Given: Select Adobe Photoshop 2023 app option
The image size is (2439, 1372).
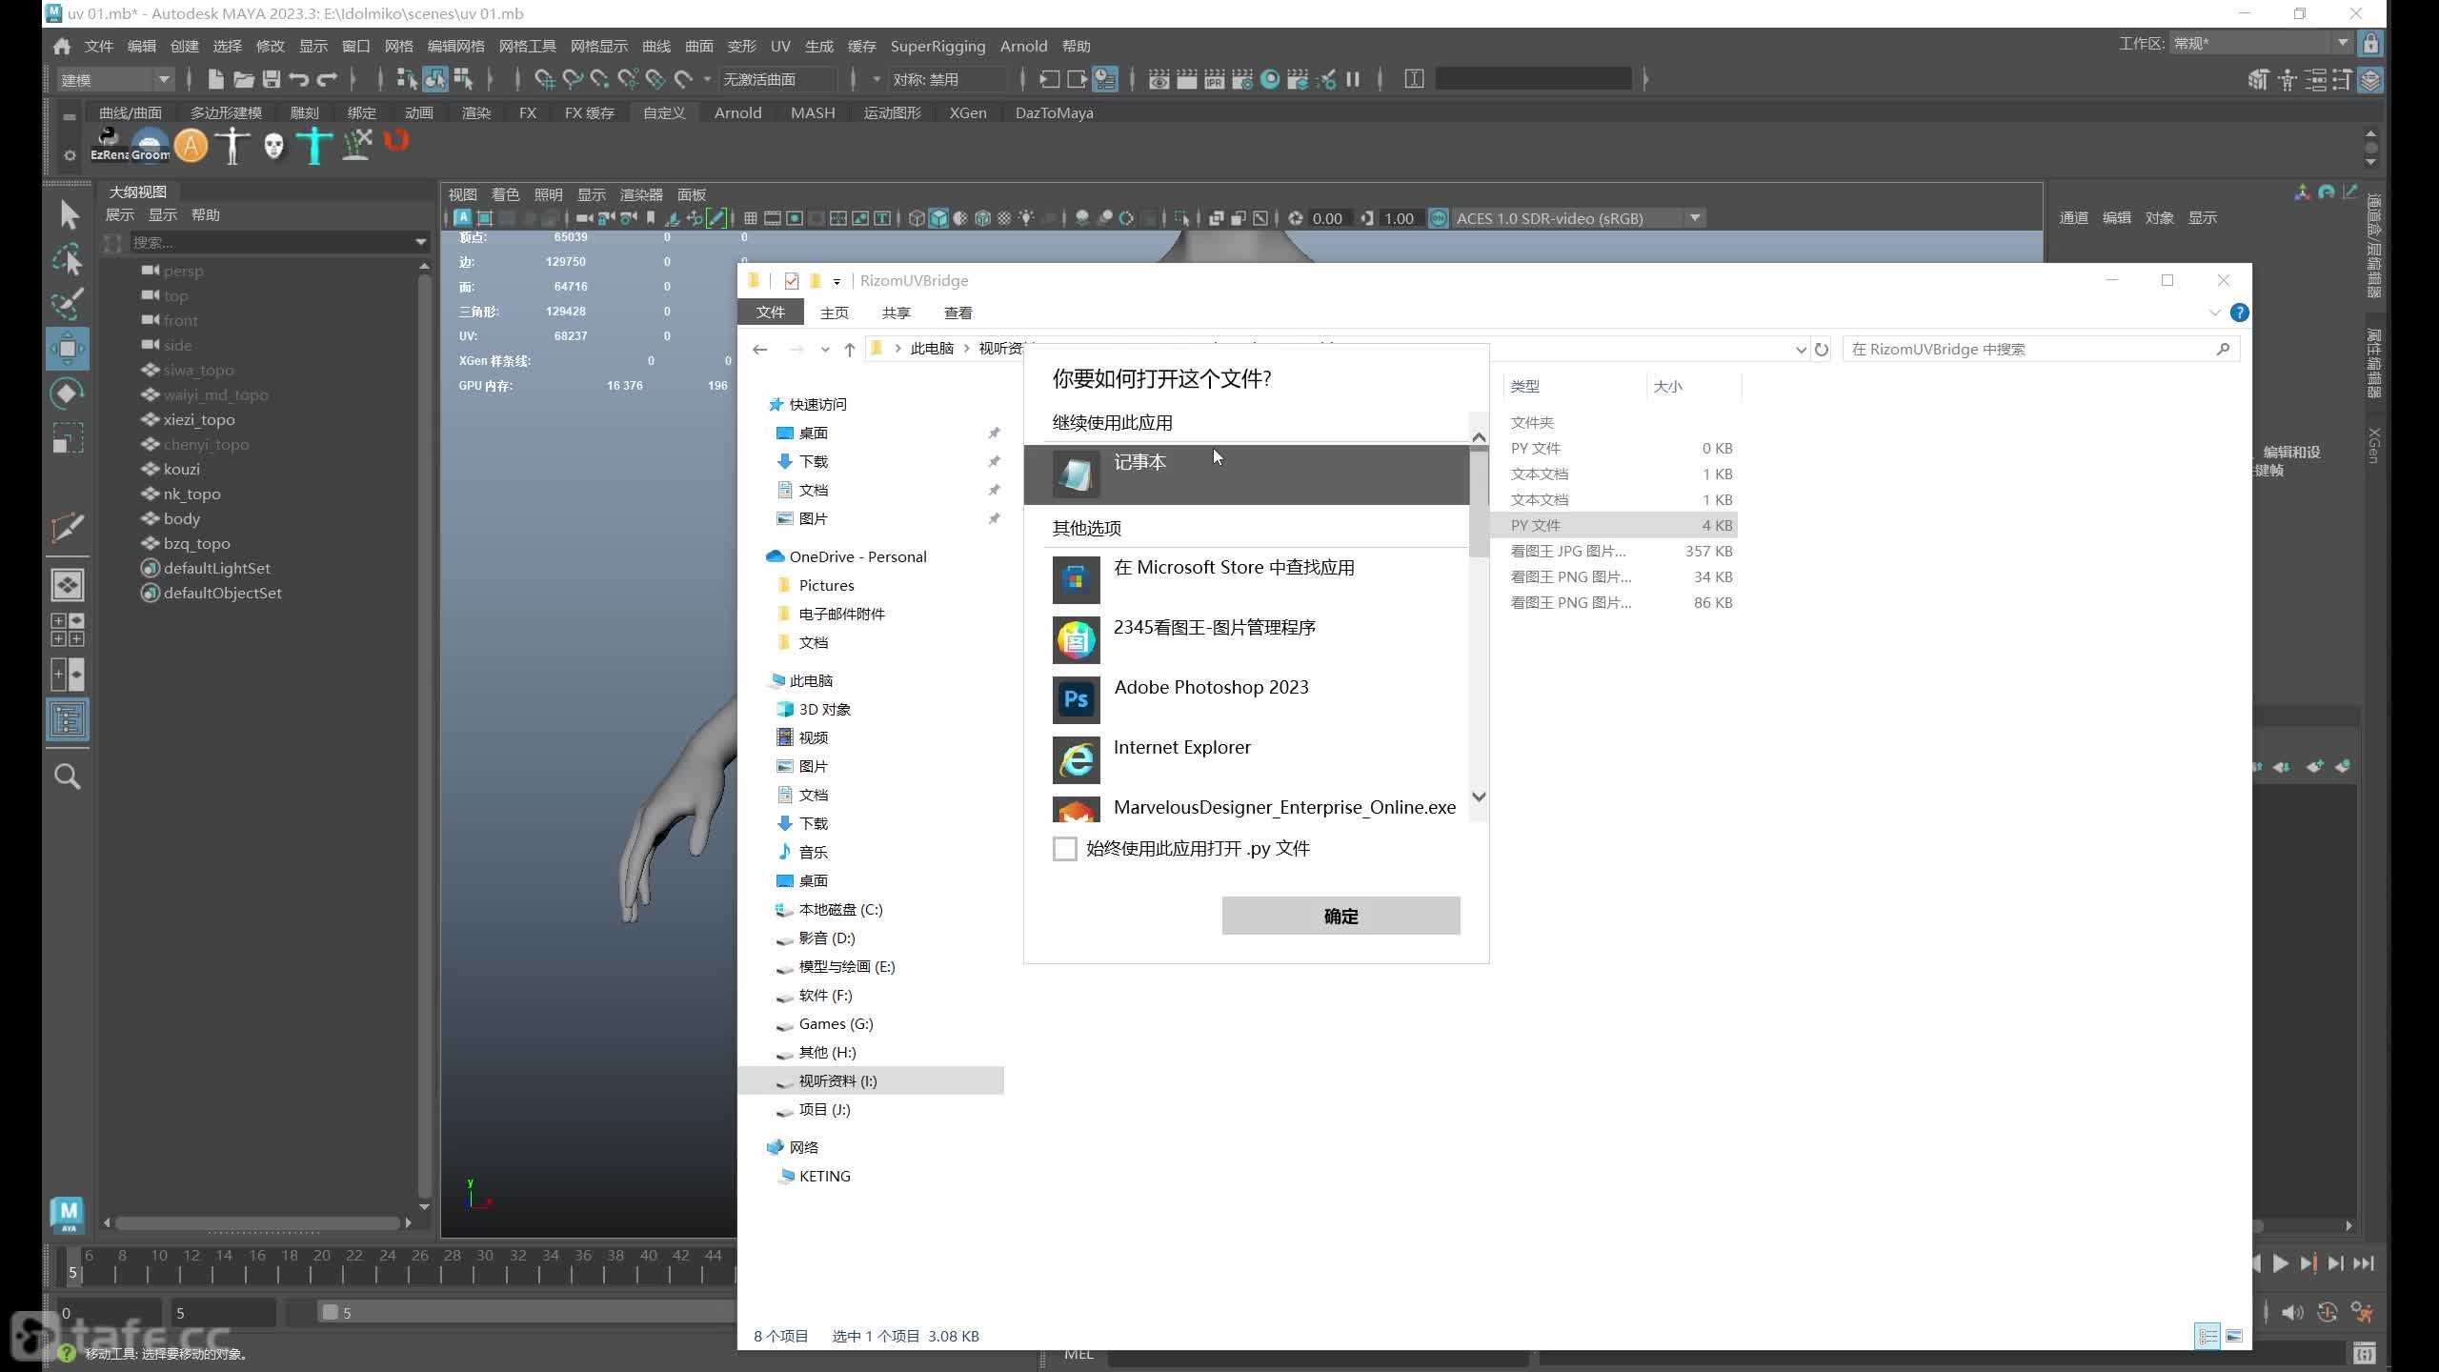Looking at the screenshot, I should [1246, 699].
